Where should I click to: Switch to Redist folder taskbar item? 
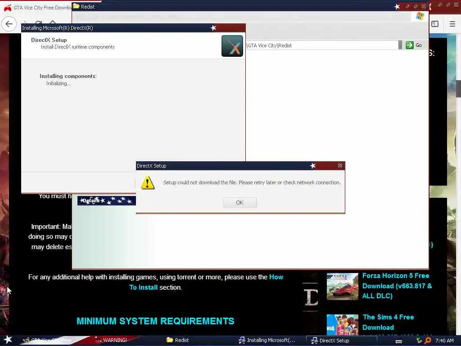(177, 340)
